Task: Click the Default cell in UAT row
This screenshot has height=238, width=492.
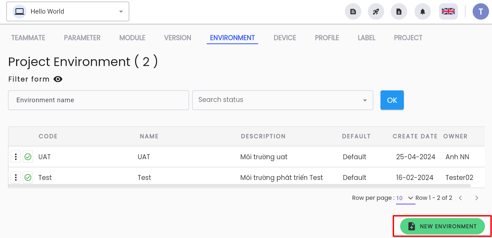Action: tap(354, 157)
